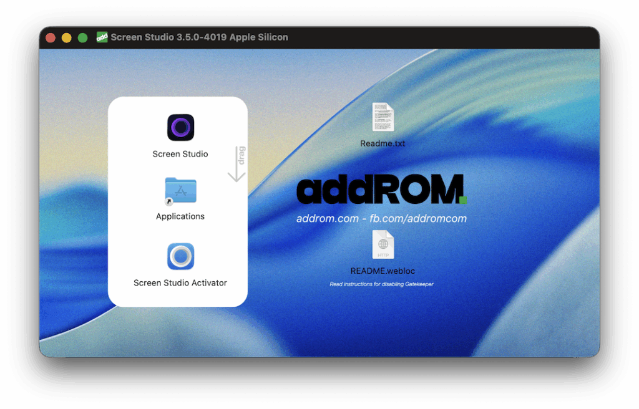This screenshot has height=409, width=639.
Task: Zoom the window using the green button
Action: 82,38
